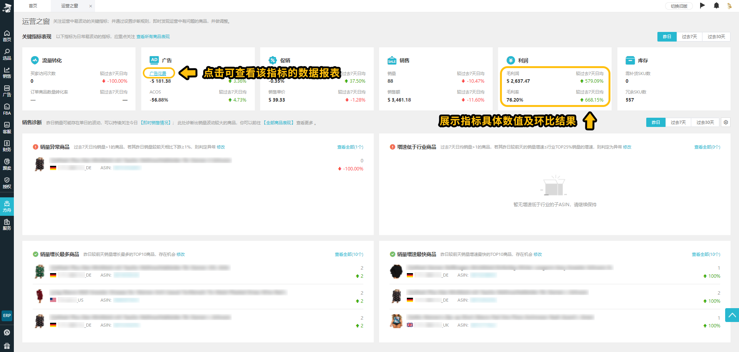This screenshot has width=739, height=352.
Task: Select 过去30天 for key indicators
Action: coord(716,37)
